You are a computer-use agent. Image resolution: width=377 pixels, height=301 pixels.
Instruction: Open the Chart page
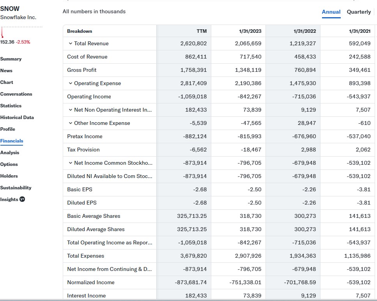(x=7, y=82)
